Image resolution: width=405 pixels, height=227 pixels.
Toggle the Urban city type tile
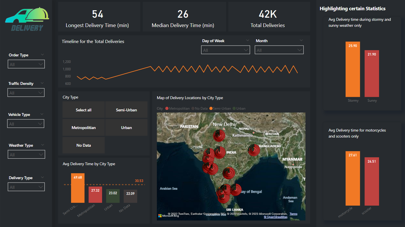[x=126, y=128]
